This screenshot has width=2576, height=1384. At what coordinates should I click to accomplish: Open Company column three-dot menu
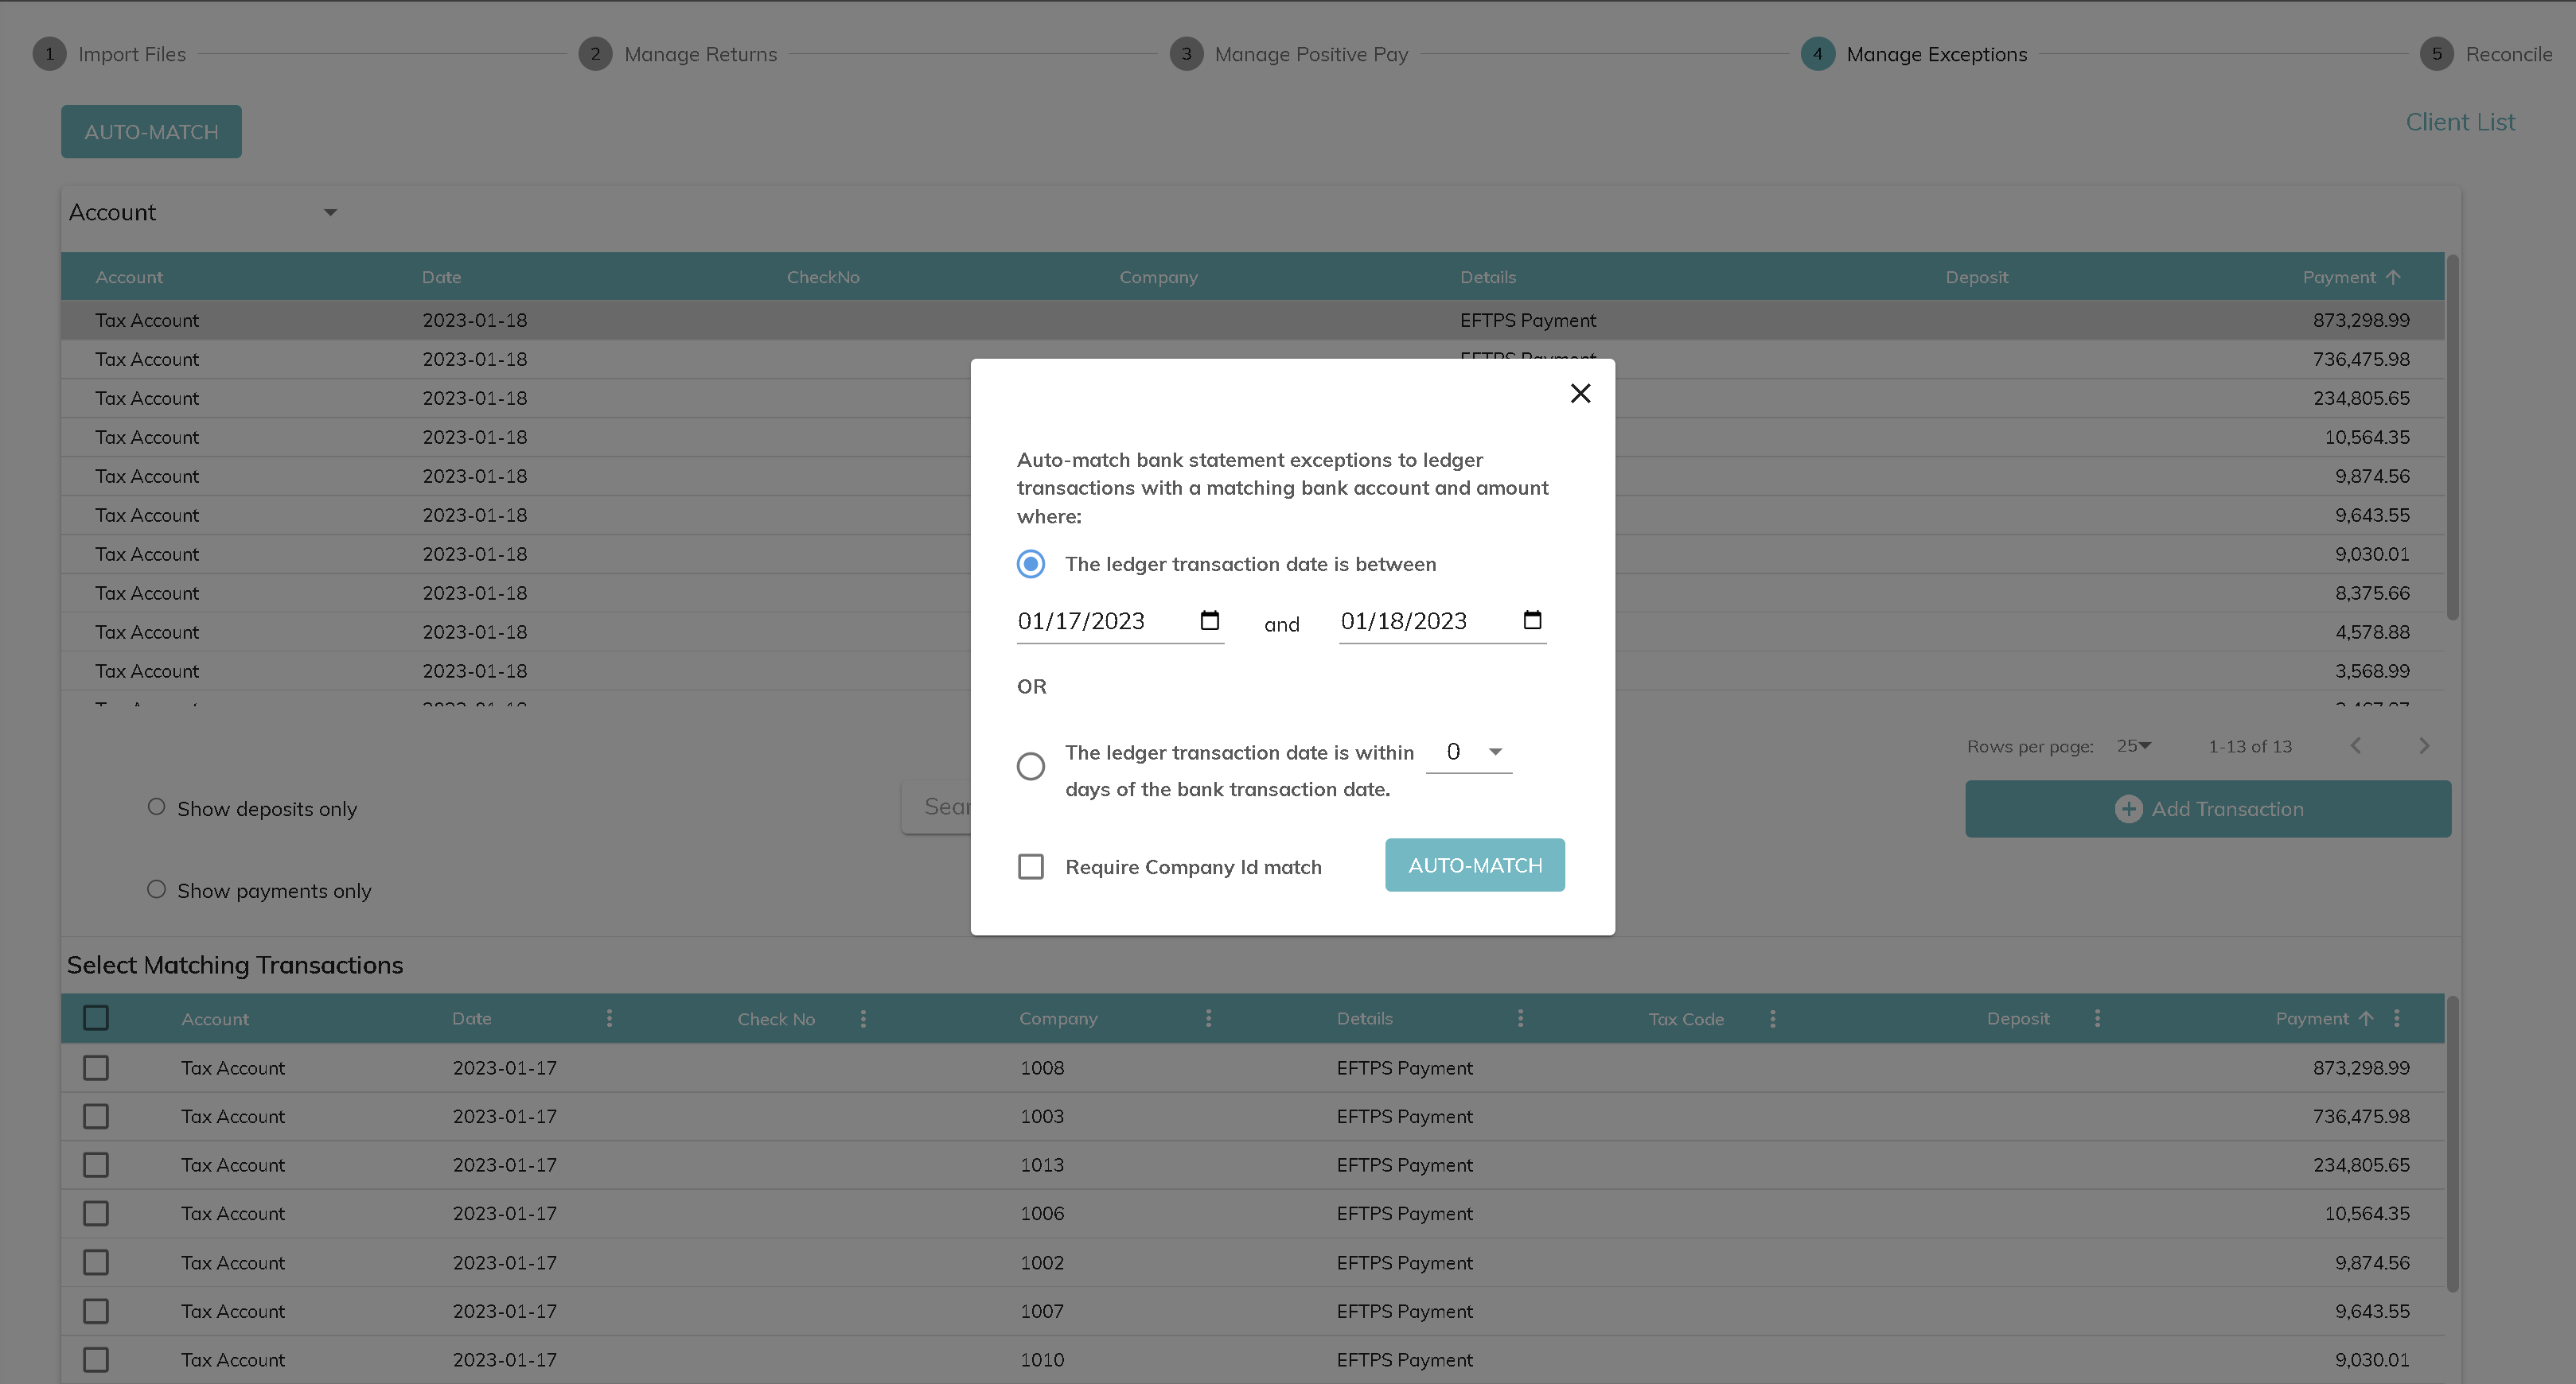point(1208,1018)
